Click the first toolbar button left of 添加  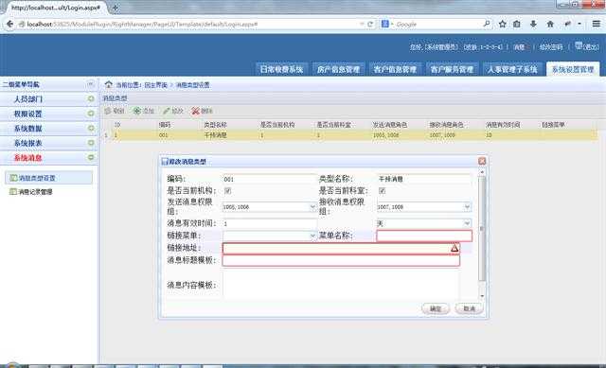tap(114, 111)
